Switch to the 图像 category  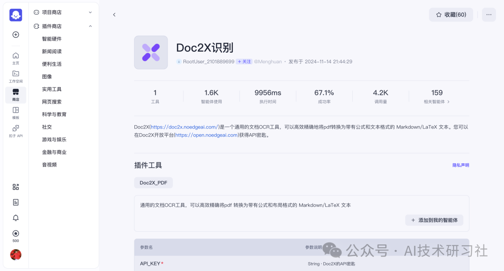pos(48,76)
